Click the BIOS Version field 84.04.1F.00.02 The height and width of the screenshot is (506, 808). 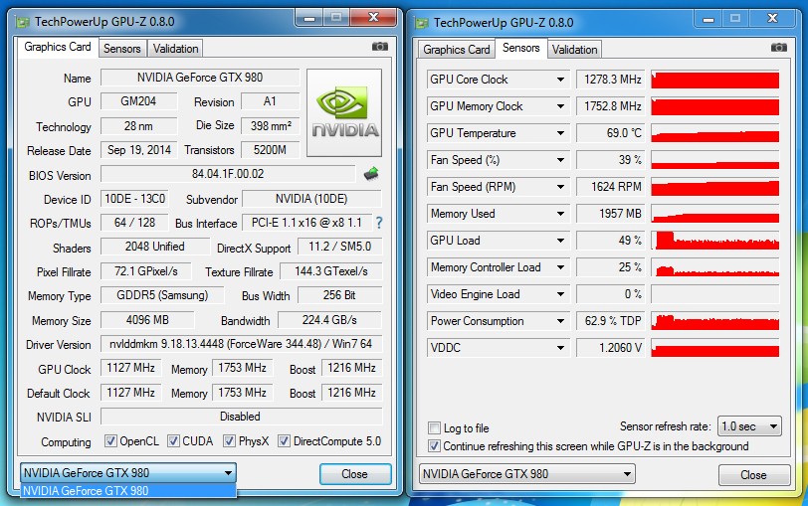(228, 174)
